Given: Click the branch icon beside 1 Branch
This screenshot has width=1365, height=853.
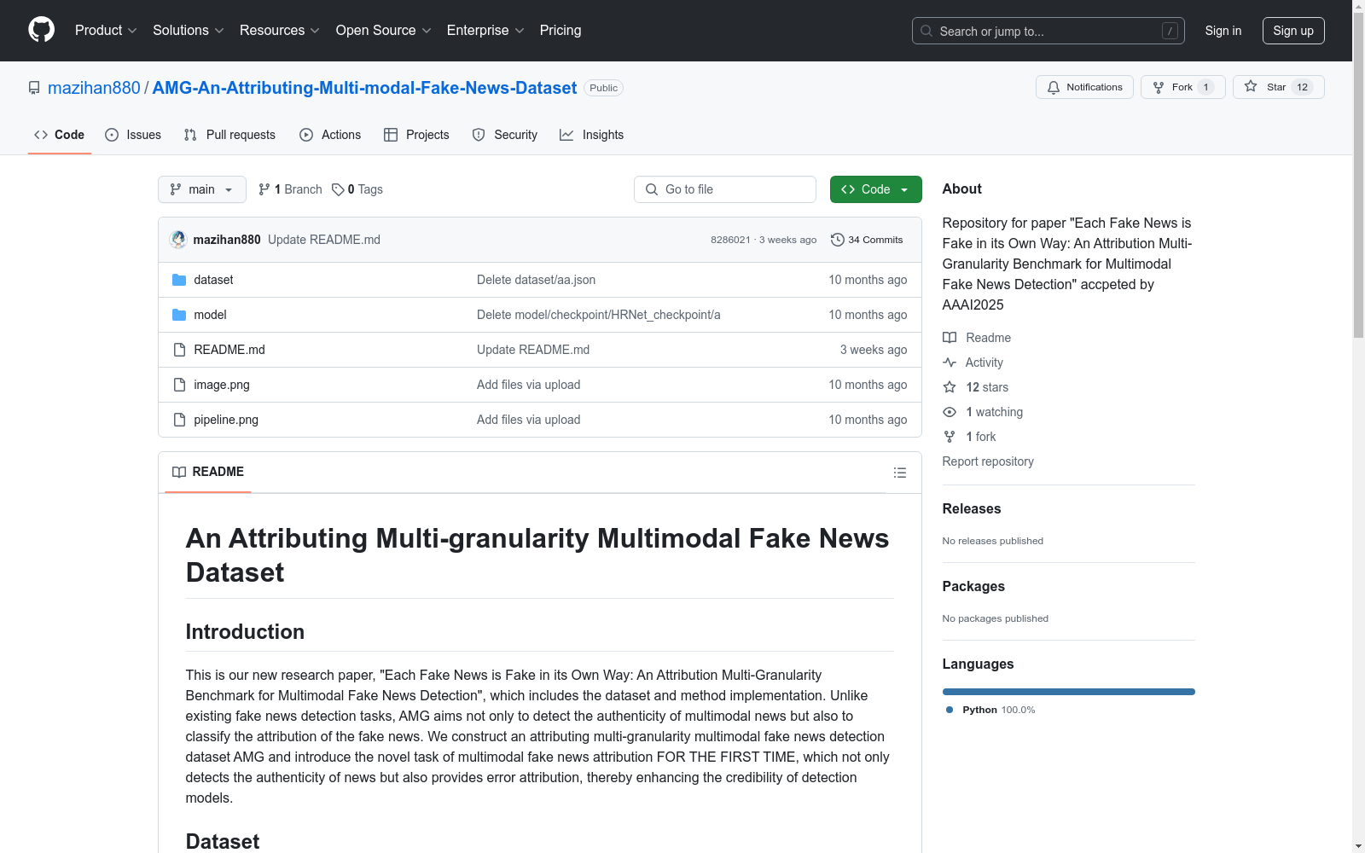Looking at the screenshot, I should point(264,189).
